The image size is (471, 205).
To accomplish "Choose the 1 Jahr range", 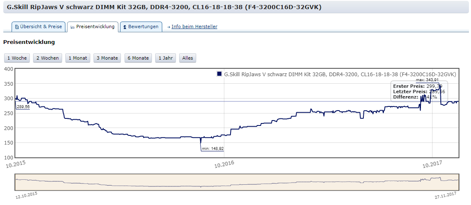I will coord(166,58).
